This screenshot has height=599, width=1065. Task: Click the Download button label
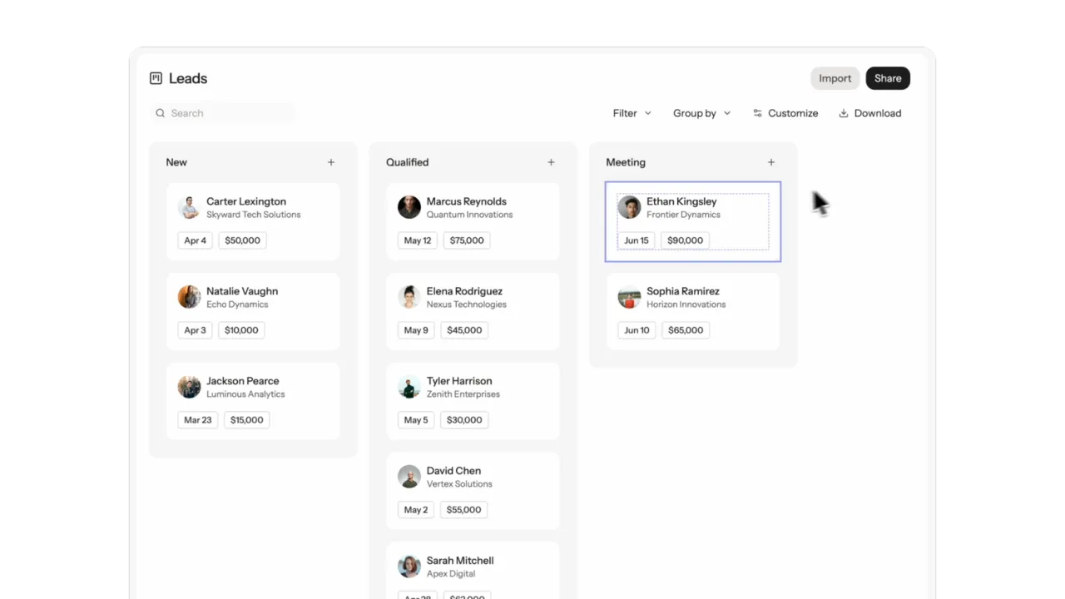click(x=878, y=113)
